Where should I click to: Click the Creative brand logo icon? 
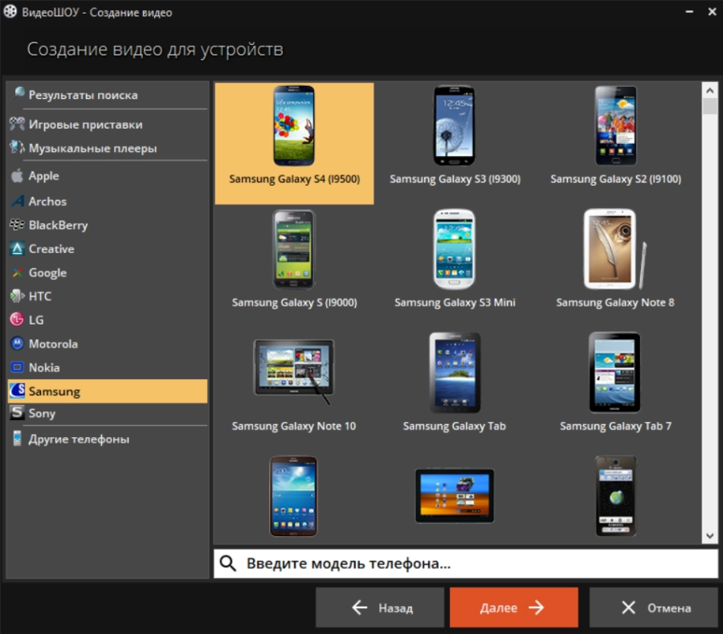pyautogui.click(x=17, y=249)
